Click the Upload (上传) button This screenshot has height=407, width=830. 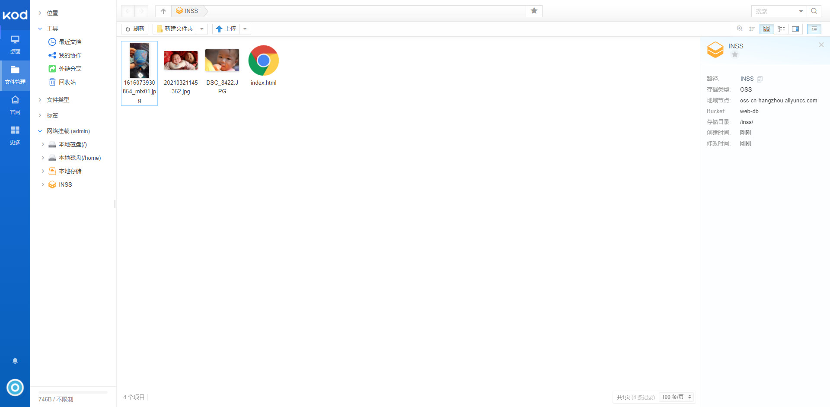(226, 29)
